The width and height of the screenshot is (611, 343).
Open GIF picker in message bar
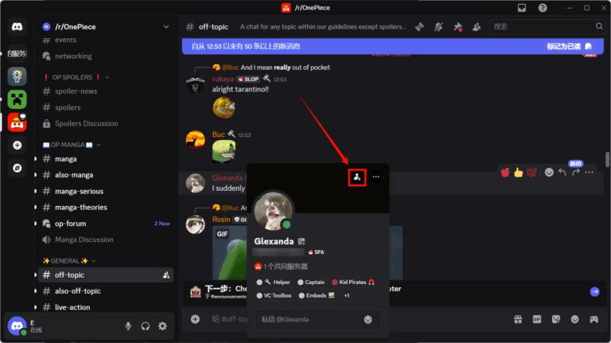[x=537, y=320]
